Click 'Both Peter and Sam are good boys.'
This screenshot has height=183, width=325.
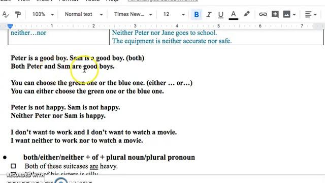click(62, 67)
